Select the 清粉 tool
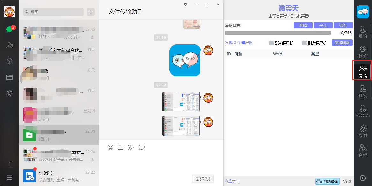 pyautogui.click(x=363, y=71)
